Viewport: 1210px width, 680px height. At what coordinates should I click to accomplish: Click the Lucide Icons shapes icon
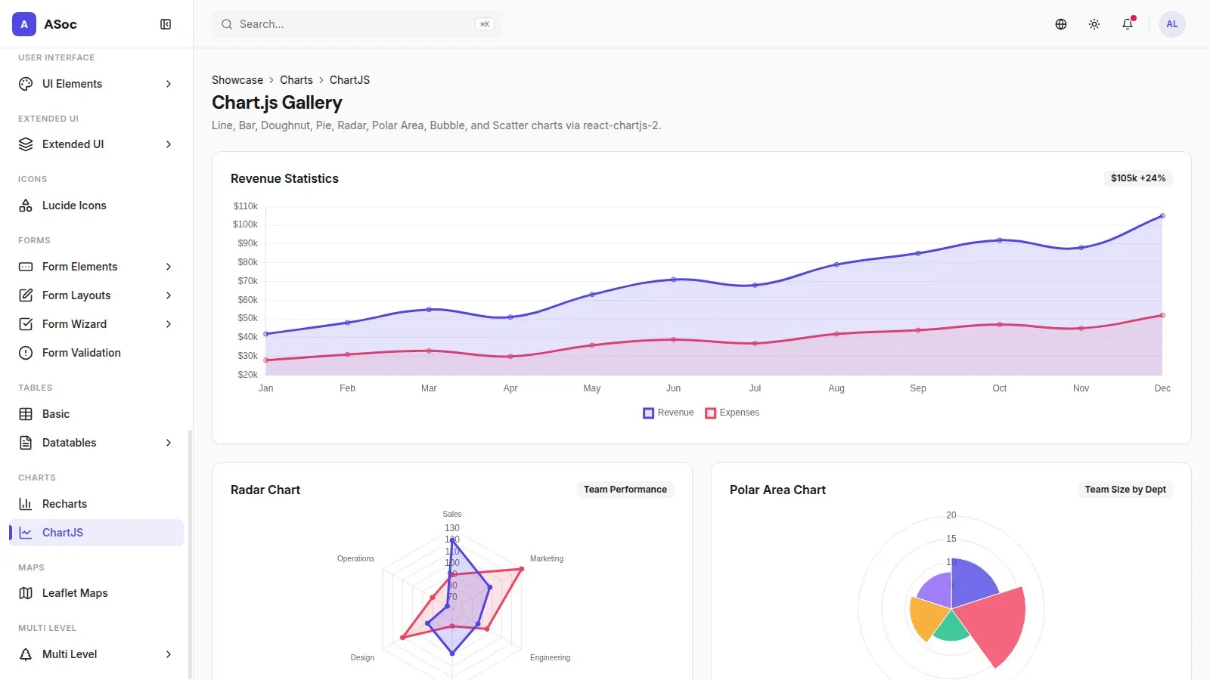[26, 206]
